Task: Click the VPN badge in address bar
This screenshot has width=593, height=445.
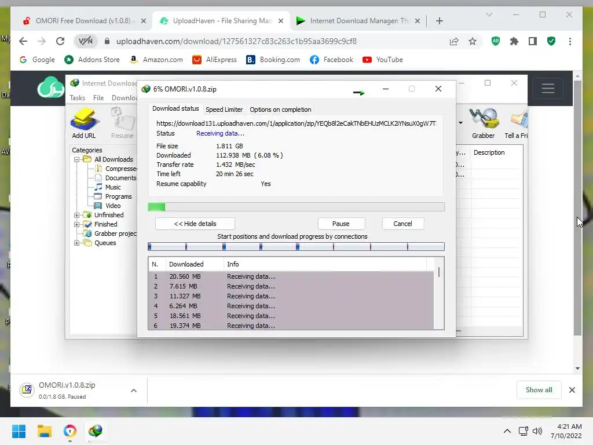Action: click(86, 41)
